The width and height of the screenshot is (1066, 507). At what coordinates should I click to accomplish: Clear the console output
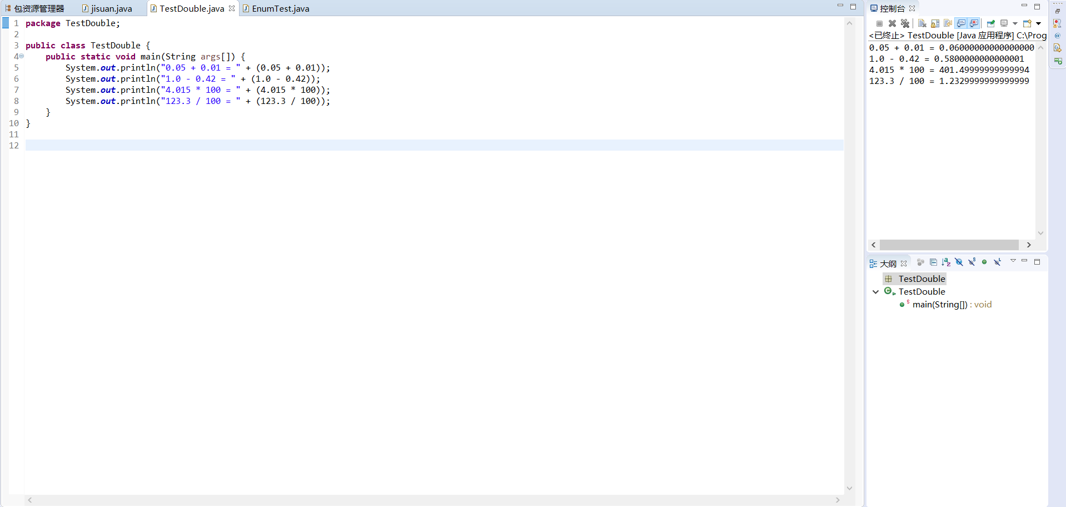(922, 23)
